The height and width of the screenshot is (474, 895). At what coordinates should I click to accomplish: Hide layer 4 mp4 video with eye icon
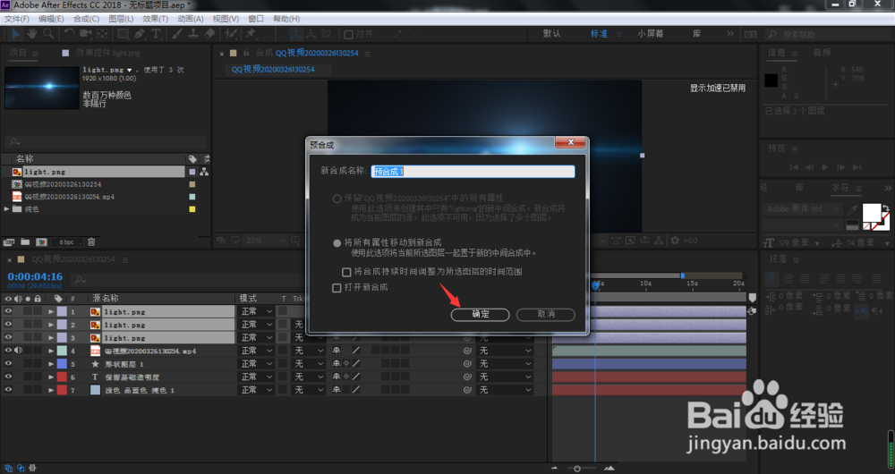tap(8, 351)
